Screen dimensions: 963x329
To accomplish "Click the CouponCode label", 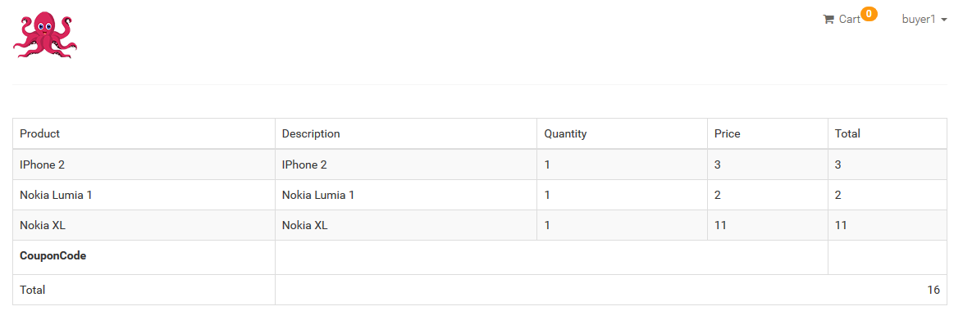I will point(53,255).
